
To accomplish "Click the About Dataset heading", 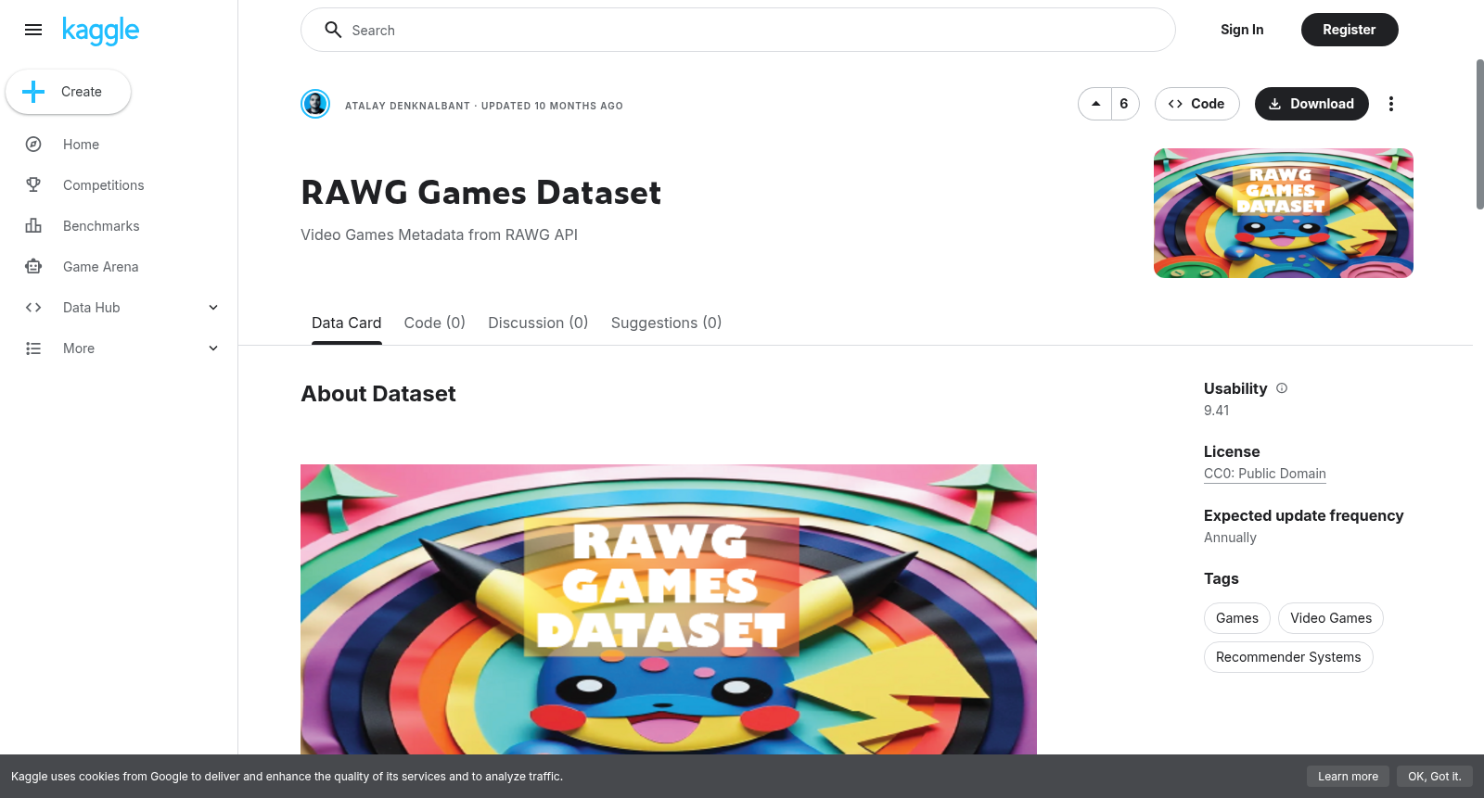I will (x=378, y=394).
